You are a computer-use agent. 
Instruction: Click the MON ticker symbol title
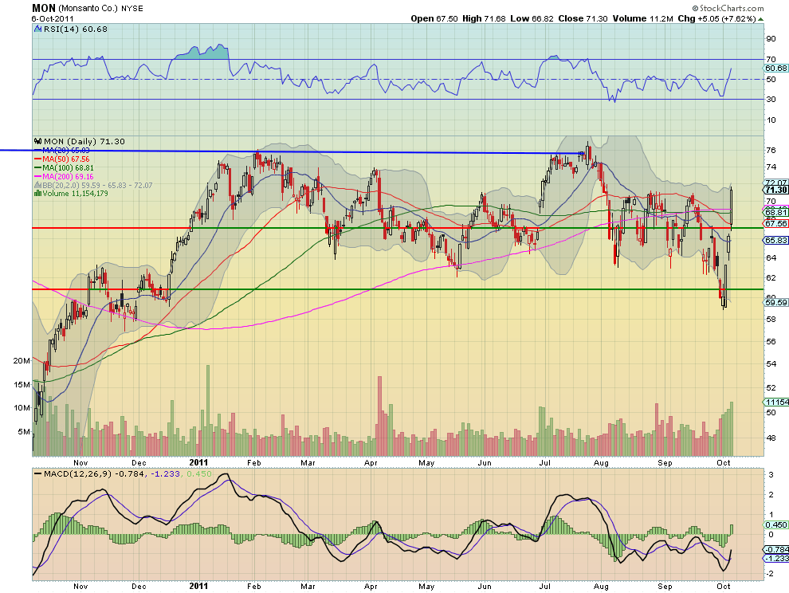(x=44, y=8)
